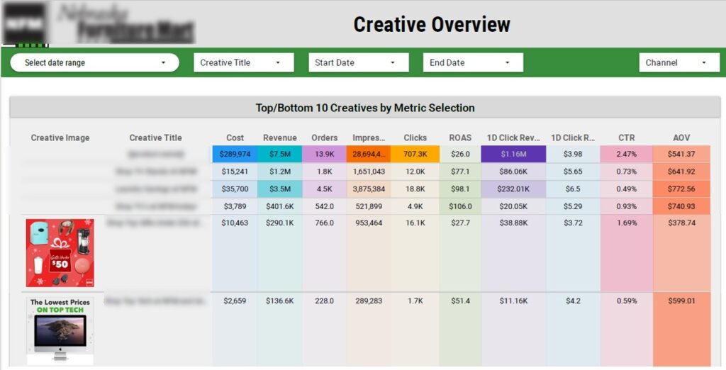Select the 2.47% CTR cell
The width and height of the screenshot is (726, 370).
(626, 154)
